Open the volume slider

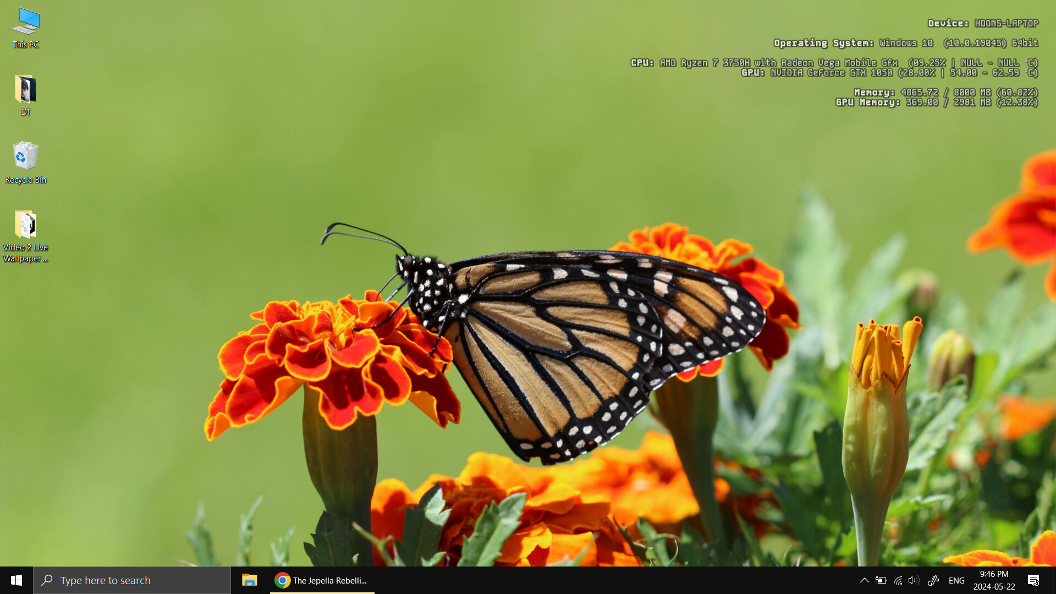(x=914, y=580)
